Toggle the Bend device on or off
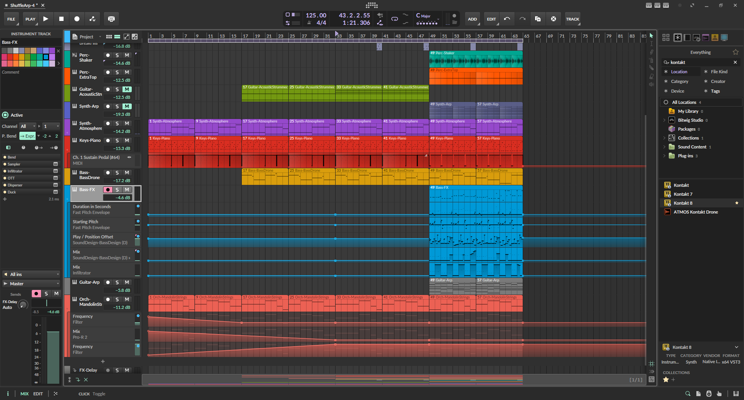 pos(5,157)
